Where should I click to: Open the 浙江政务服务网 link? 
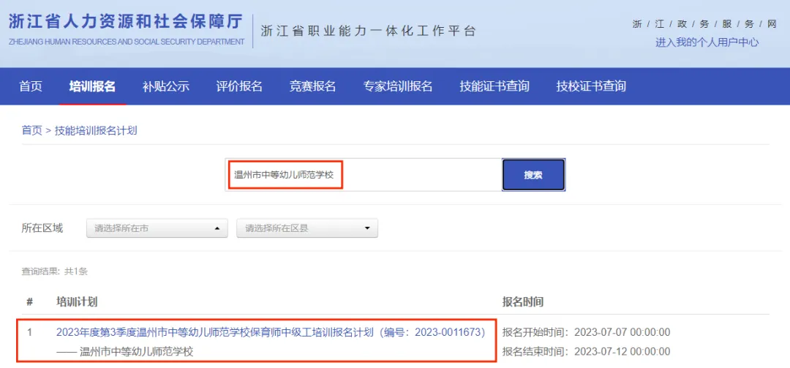[x=704, y=24]
